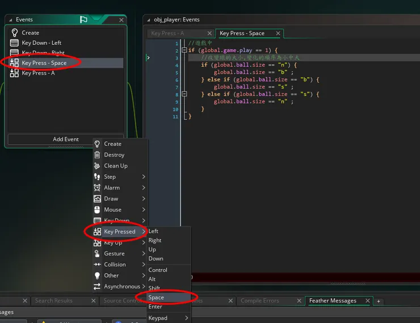Choose Alt in the Key Pressed submenu
The height and width of the screenshot is (323, 420).
(169, 279)
